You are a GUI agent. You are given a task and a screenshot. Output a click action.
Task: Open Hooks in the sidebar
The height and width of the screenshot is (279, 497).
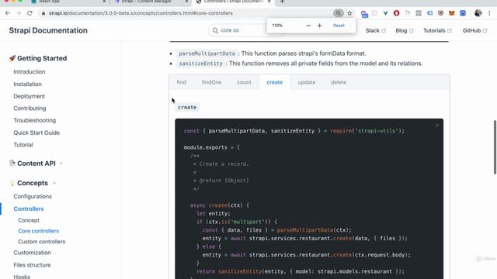point(22,277)
